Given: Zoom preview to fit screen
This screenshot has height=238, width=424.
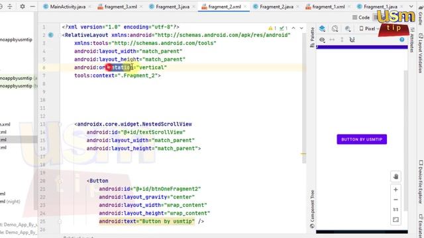Looking at the screenshot, I should (x=396, y=220).
